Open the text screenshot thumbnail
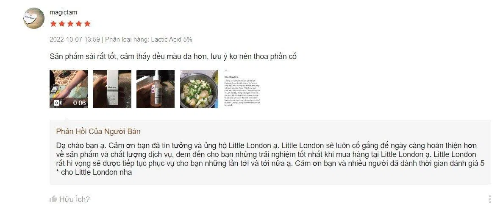This screenshot has width=503, height=213. (242, 89)
